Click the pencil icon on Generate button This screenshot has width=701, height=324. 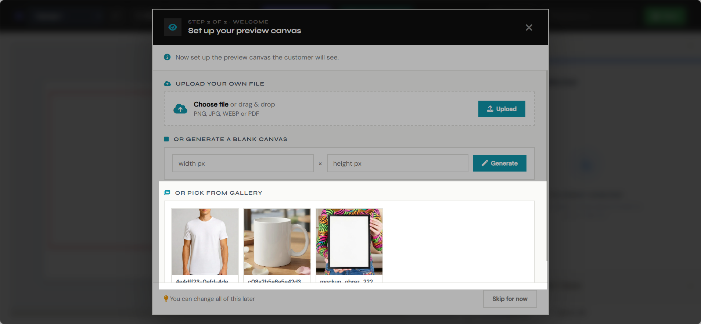tap(485, 163)
